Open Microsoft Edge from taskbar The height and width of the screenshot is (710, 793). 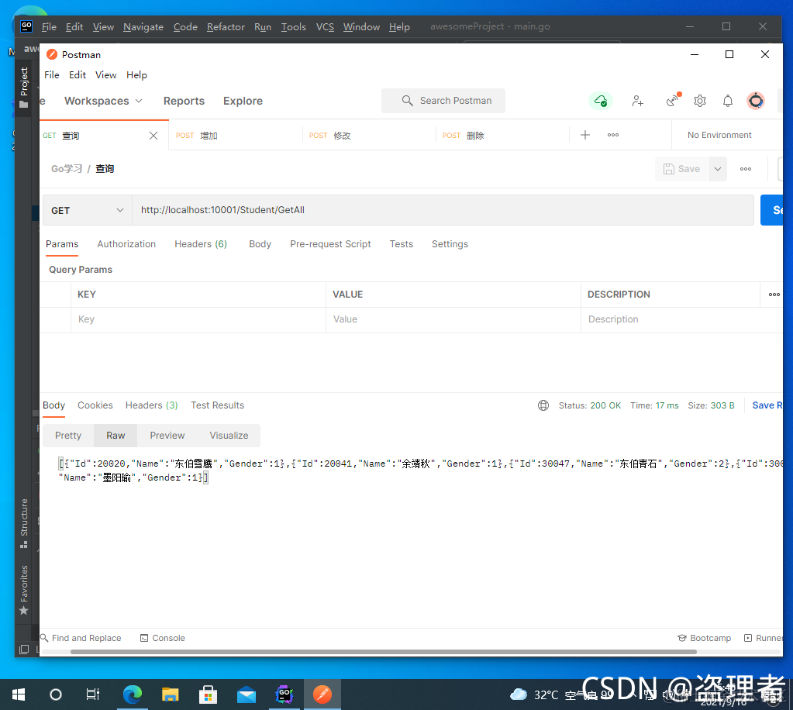click(133, 694)
